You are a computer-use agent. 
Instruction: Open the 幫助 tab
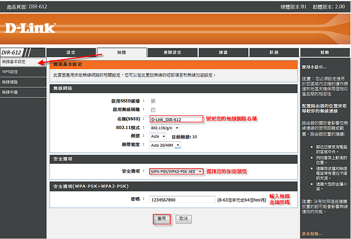(325, 53)
